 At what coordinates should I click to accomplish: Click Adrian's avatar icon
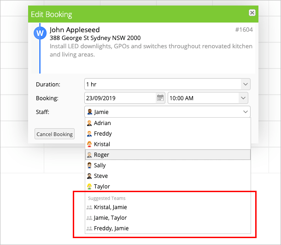click(x=89, y=123)
